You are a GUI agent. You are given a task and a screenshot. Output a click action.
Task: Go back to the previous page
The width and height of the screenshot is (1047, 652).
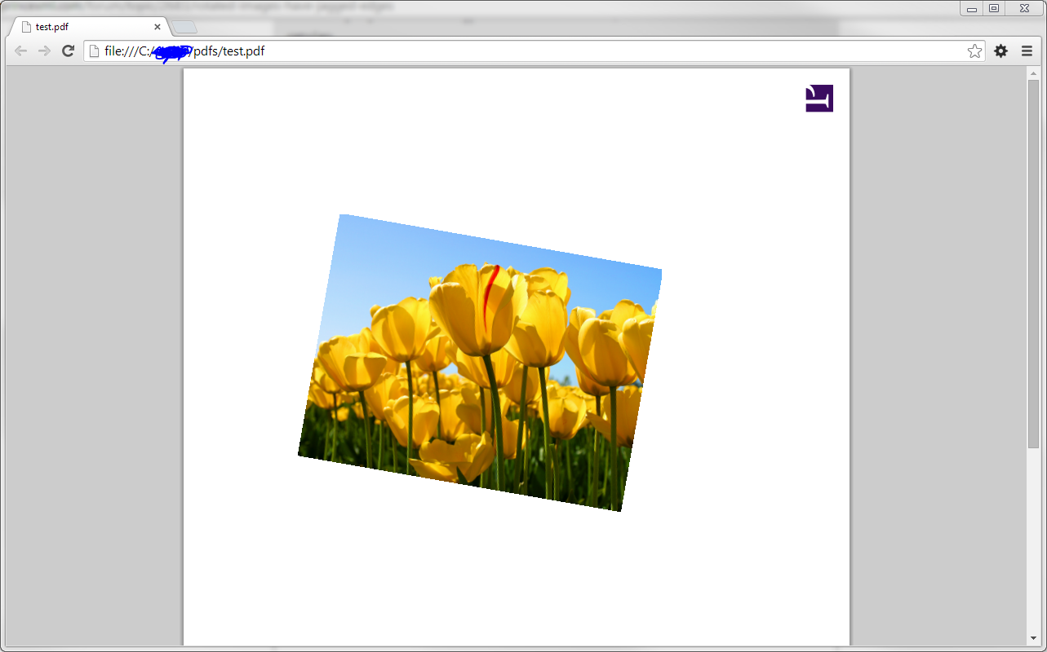coord(21,51)
